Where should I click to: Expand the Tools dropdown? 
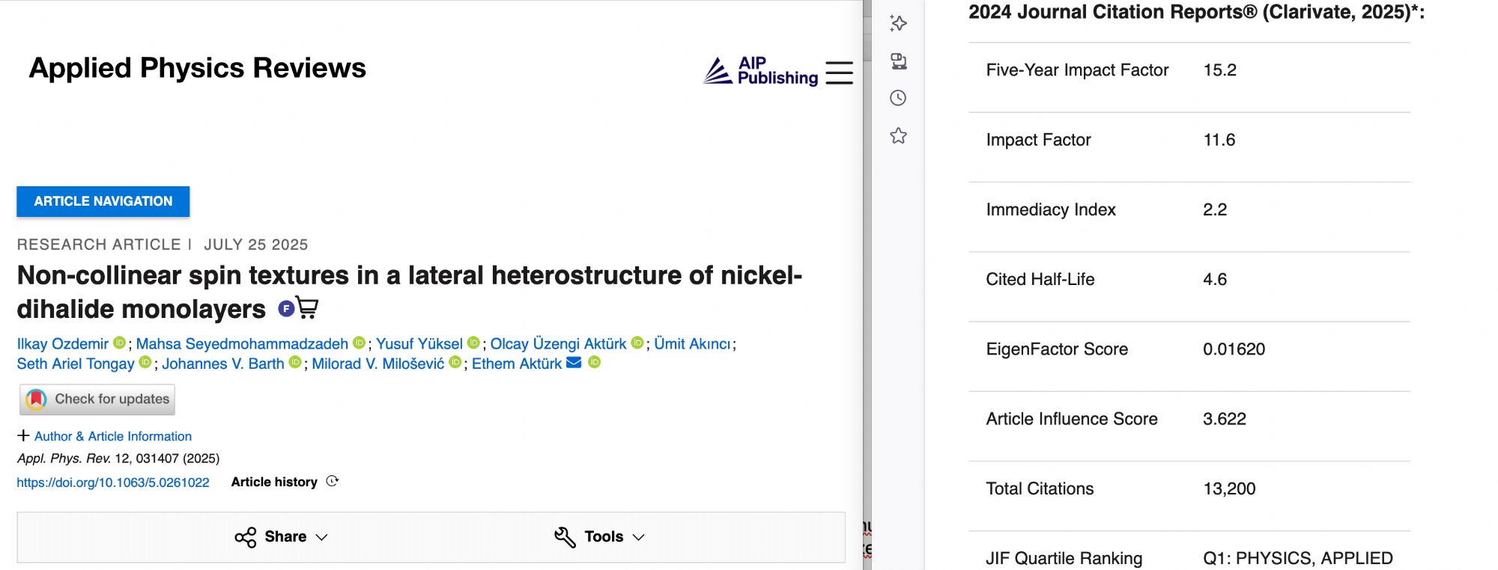tap(599, 536)
